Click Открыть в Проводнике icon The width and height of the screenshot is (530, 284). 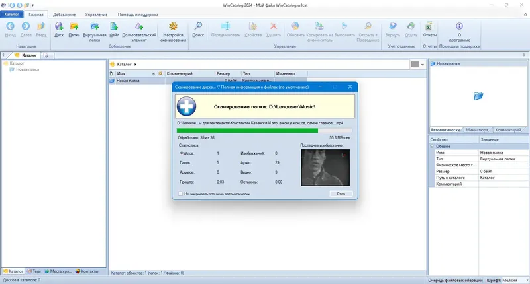368,26
